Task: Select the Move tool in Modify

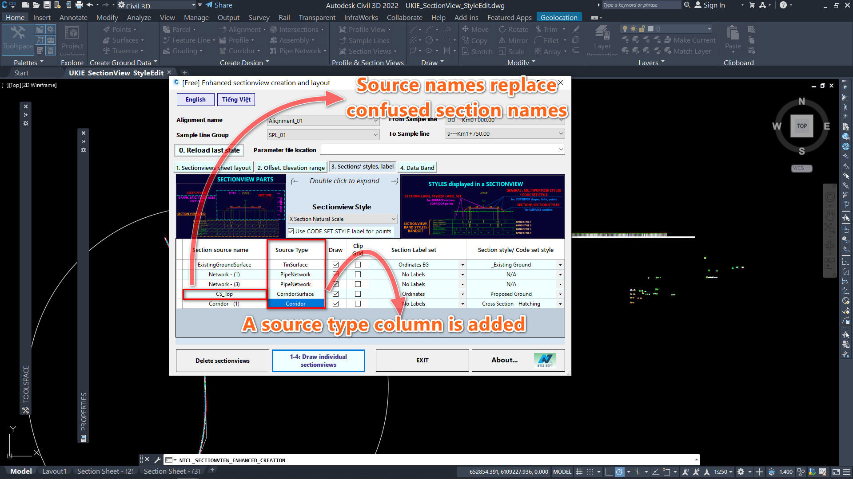Action: point(475,29)
